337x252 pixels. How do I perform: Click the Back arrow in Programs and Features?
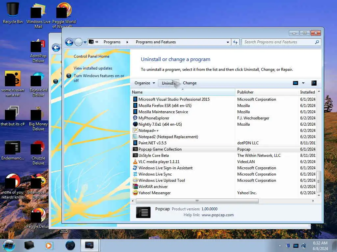[x=69, y=42]
